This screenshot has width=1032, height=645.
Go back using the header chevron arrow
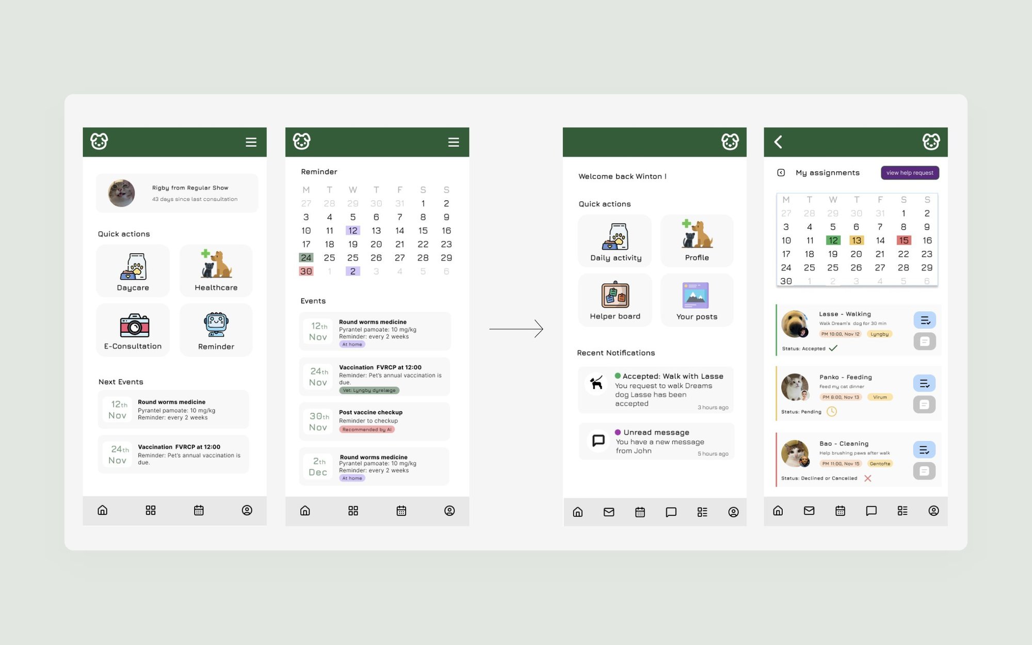(778, 142)
